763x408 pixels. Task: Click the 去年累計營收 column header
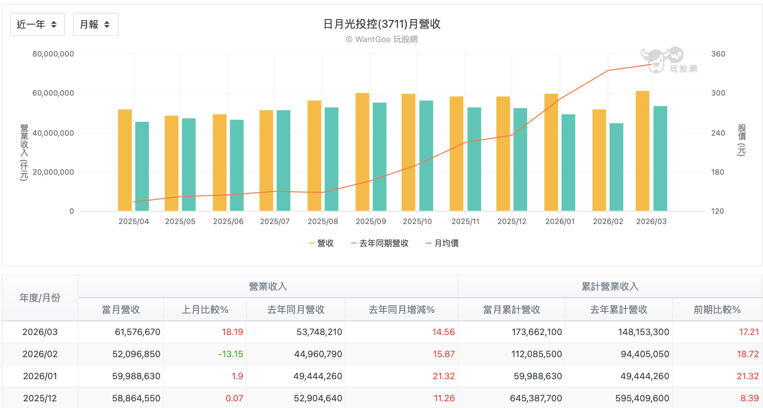tap(619, 310)
